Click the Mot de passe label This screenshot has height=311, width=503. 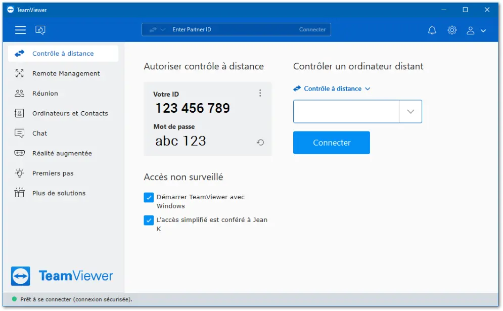click(x=174, y=127)
